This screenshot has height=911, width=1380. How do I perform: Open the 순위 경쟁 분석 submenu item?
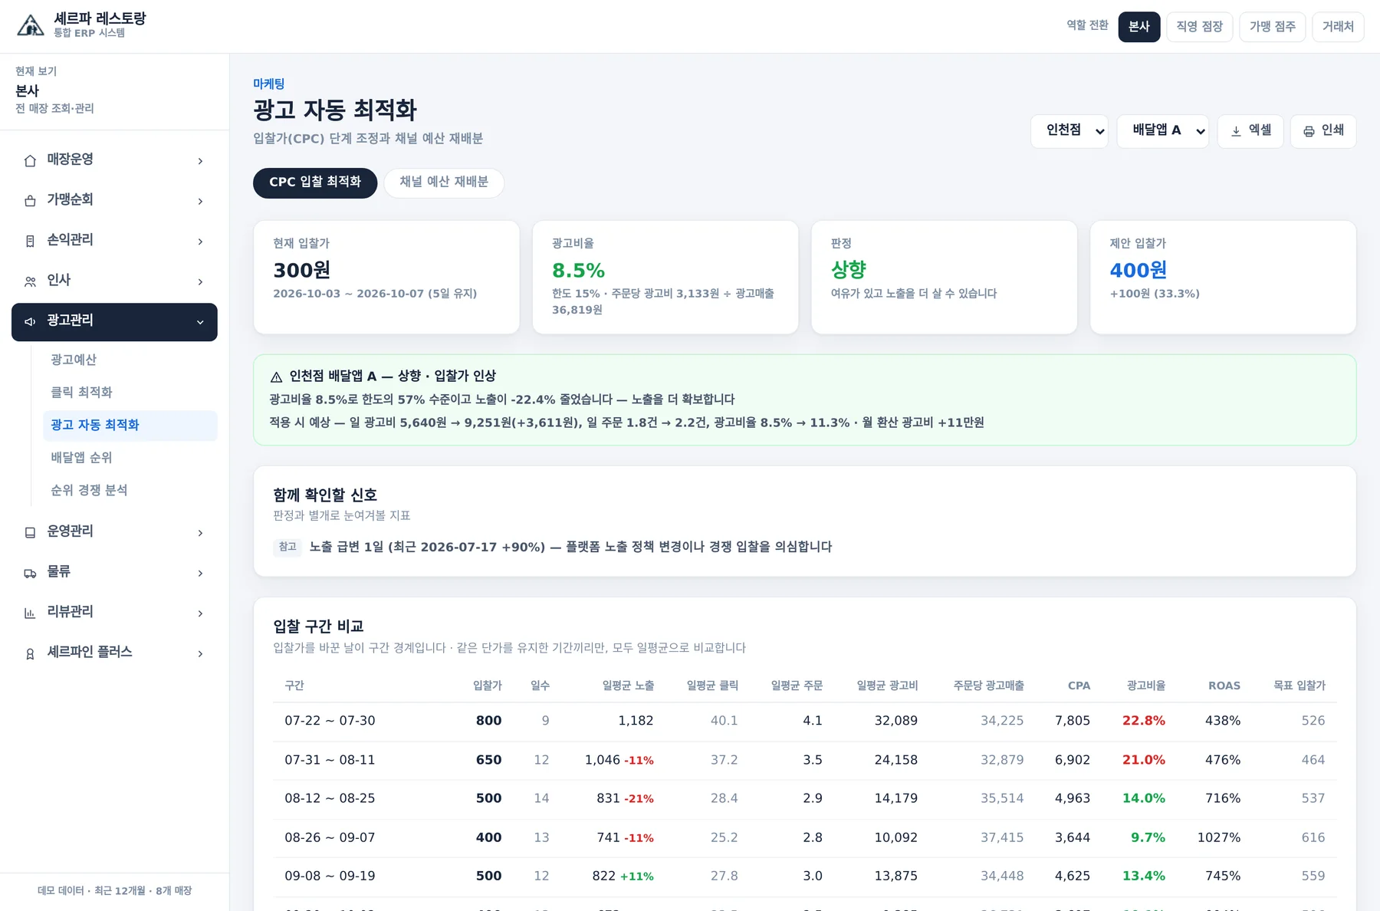(x=130, y=490)
